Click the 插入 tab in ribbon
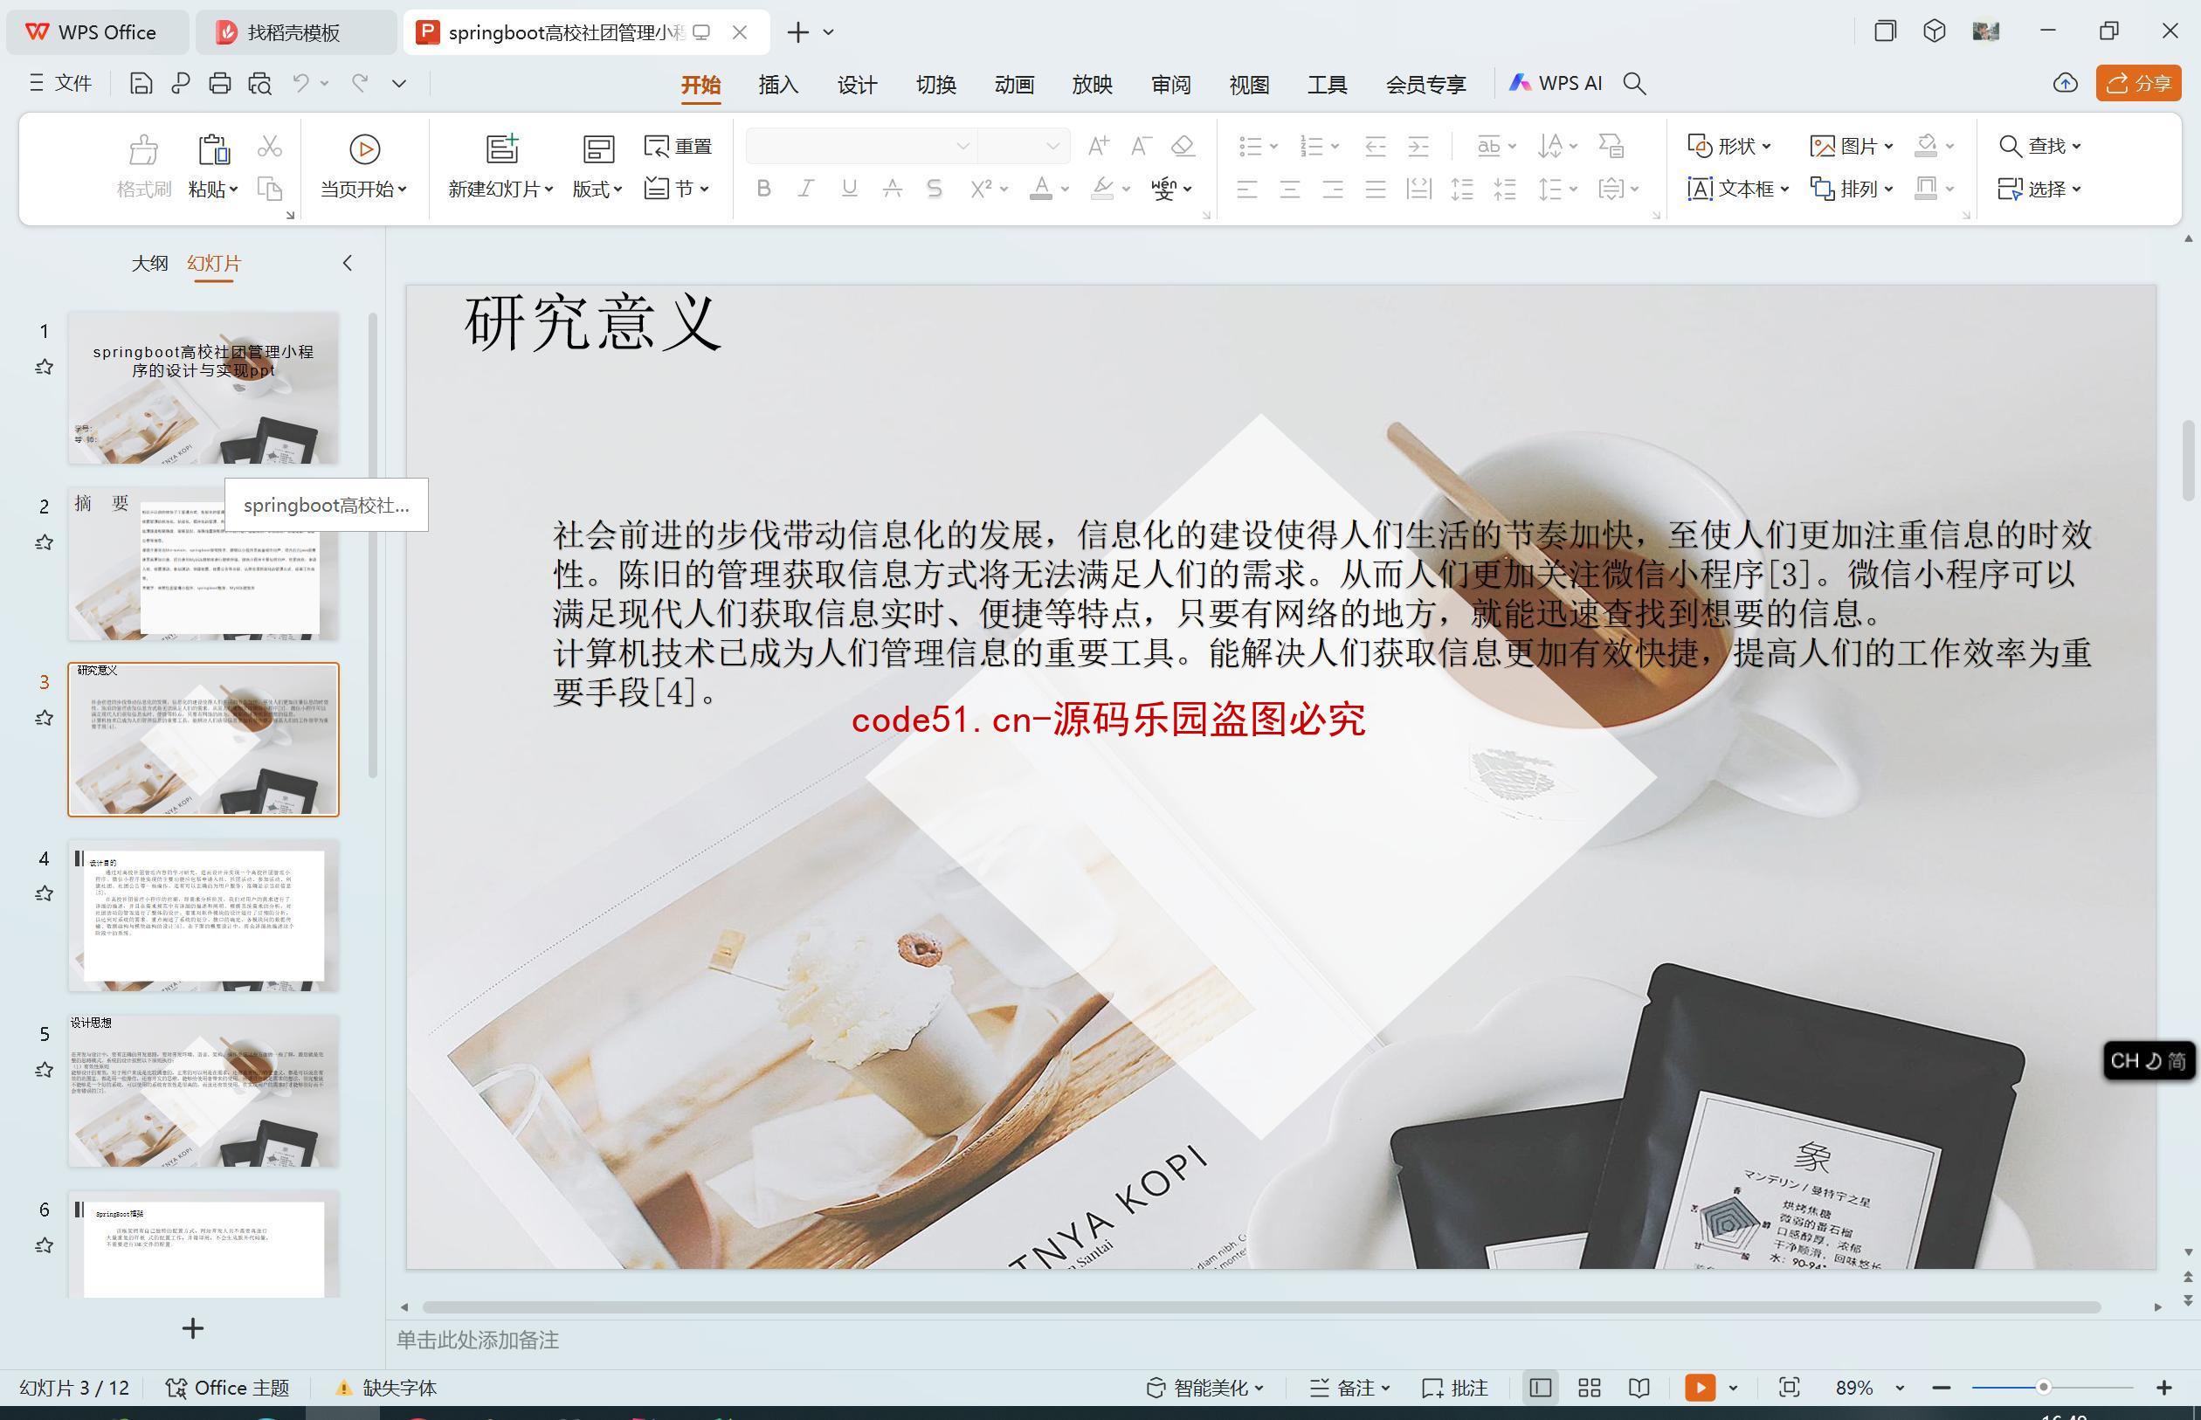2201x1420 pixels. point(778,84)
